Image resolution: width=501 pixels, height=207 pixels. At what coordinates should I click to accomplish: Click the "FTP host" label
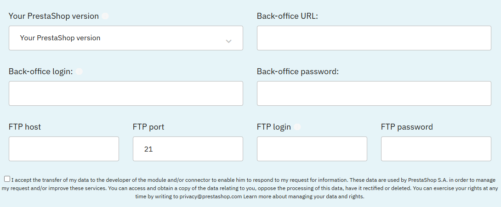click(25, 127)
